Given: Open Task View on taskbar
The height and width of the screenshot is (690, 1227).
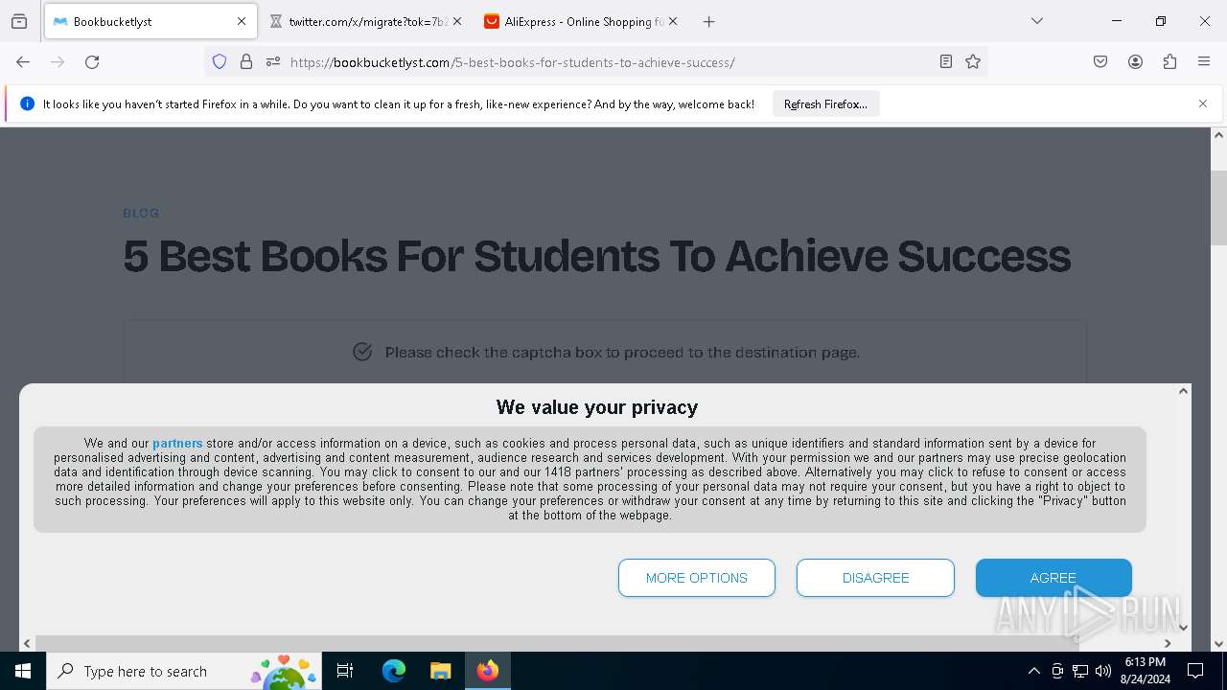Looking at the screenshot, I should tap(345, 671).
